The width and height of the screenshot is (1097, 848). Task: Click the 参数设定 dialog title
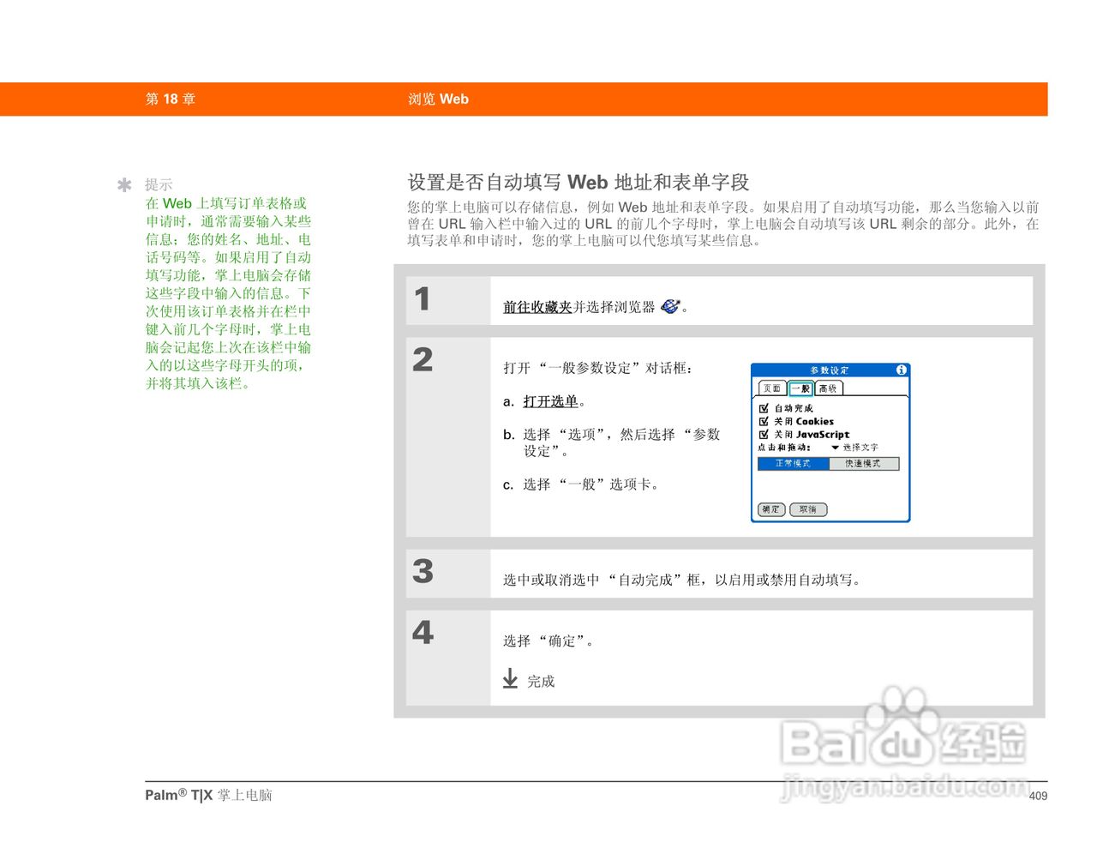(830, 370)
